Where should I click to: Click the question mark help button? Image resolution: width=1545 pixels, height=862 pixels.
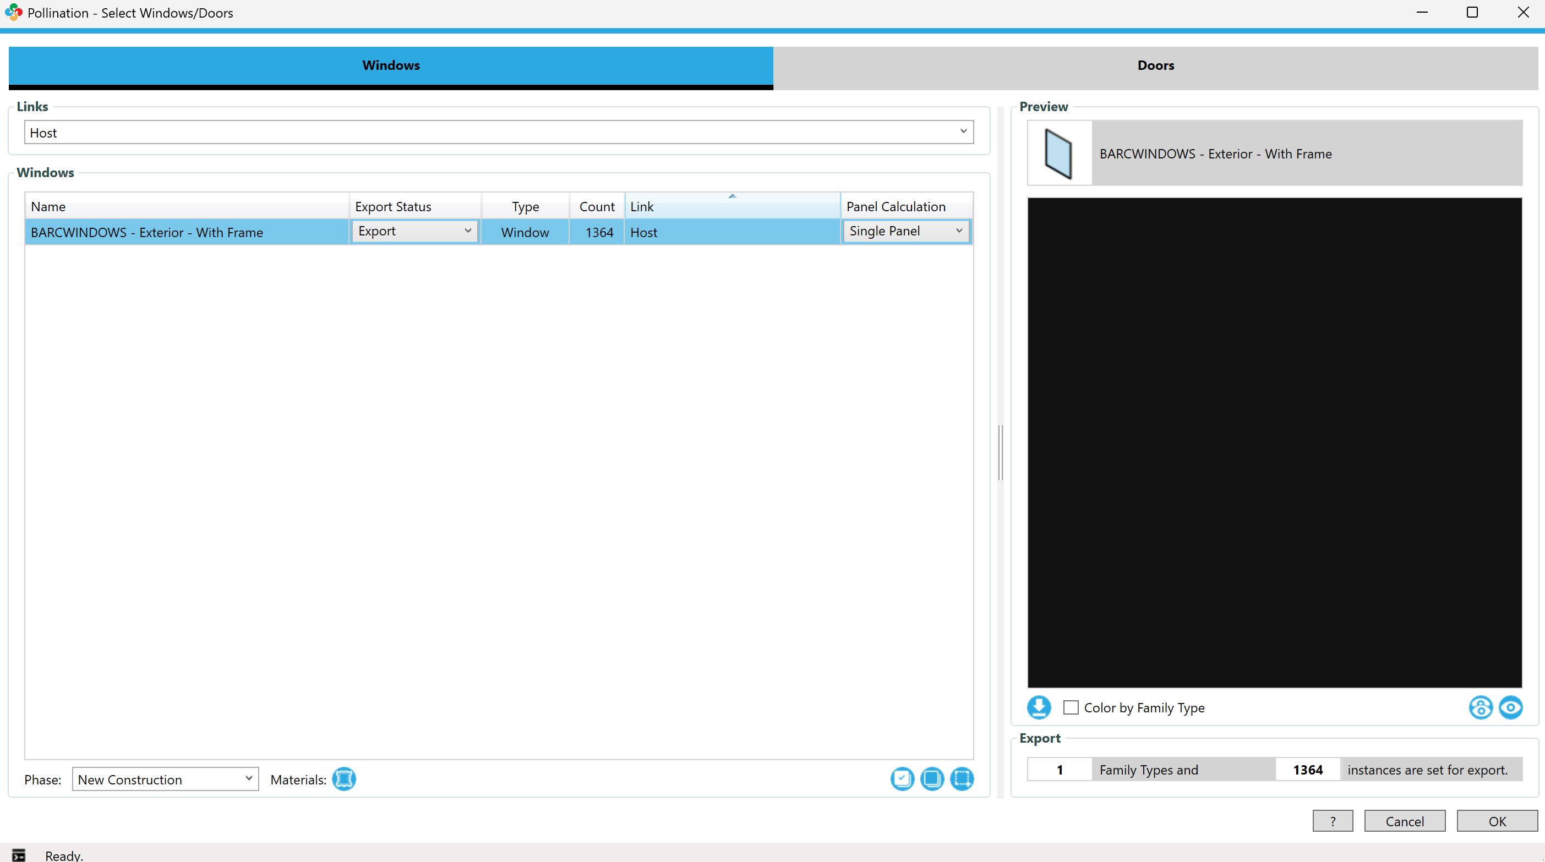coord(1332,821)
